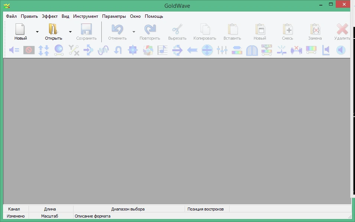Open the Отменить history dropdown arrow

coord(134,32)
